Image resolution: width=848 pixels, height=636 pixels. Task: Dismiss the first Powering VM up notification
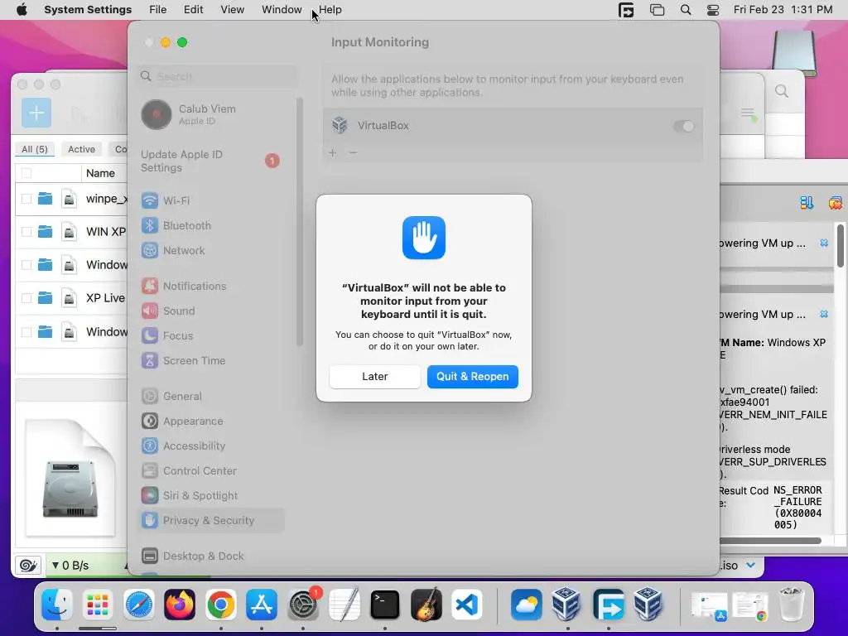click(824, 243)
